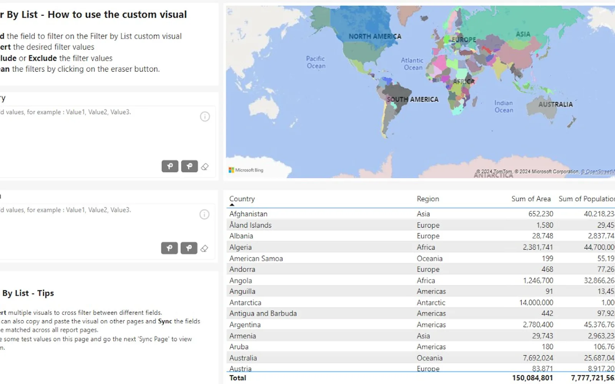
Task: Select North America on the map
Action: (x=375, y=36)
